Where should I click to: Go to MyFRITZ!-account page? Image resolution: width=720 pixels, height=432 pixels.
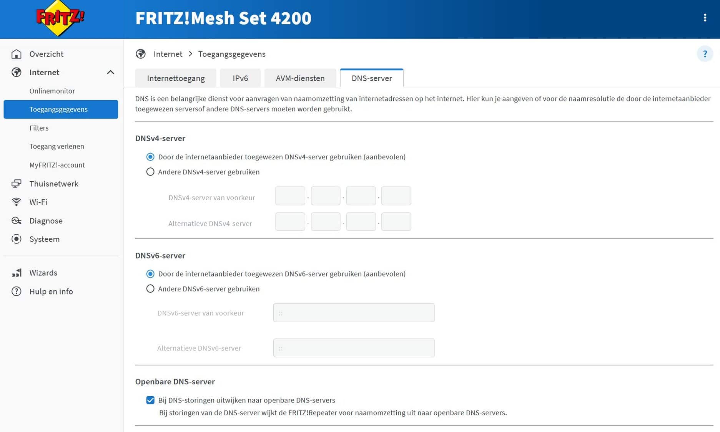click(57, 165)
